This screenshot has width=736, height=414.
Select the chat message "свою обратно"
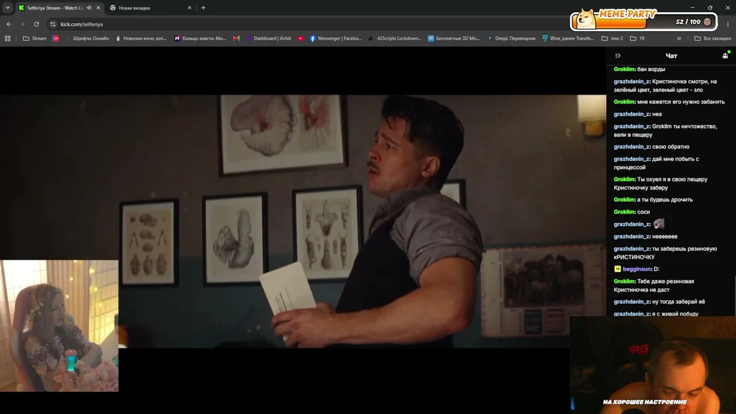(651, 147)
